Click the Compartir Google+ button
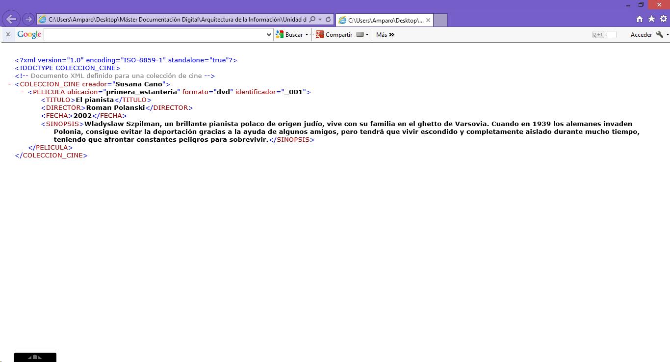Image resolution: width=670 pixels, height=362 pixels. [334, 34]
